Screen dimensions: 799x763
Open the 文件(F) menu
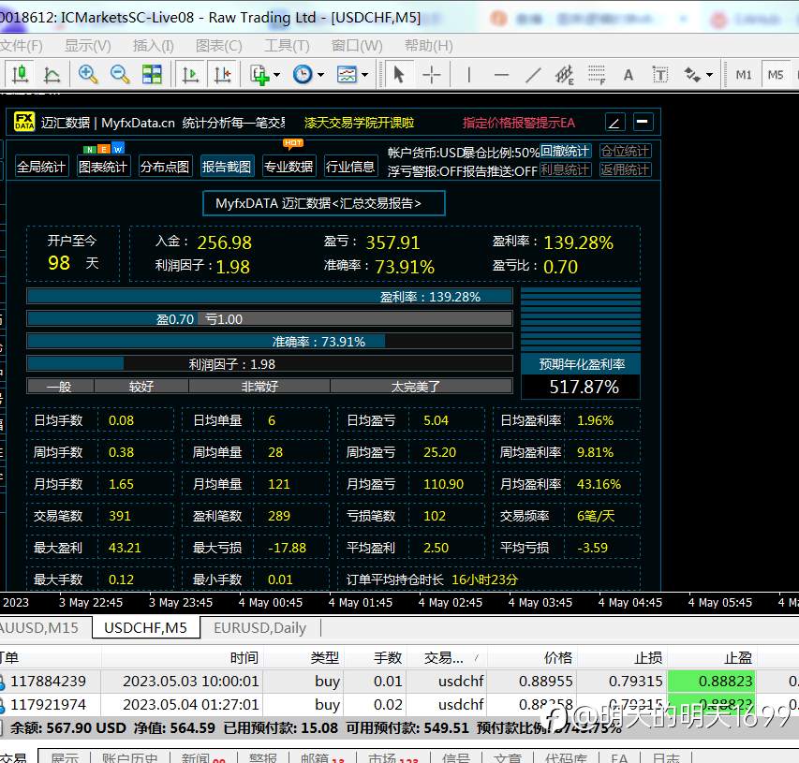[21, 46]
